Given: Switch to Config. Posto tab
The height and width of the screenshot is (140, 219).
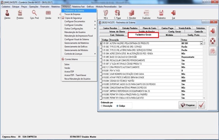Looking at the screenshot, I should coord(194,35).
